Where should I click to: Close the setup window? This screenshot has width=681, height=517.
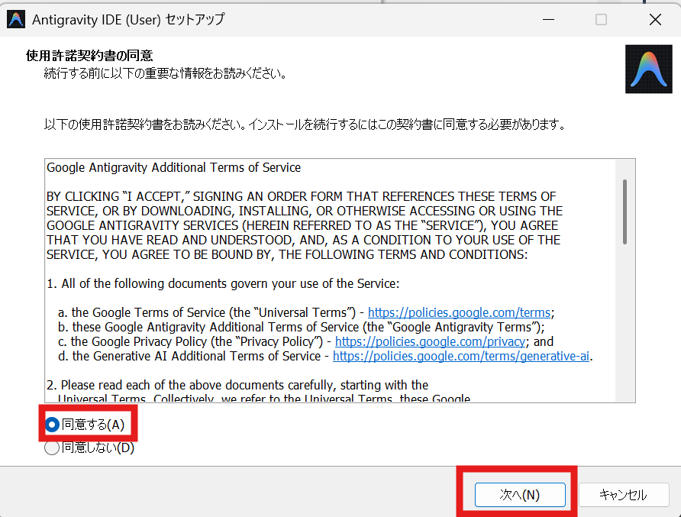click(x=655, y=20)
